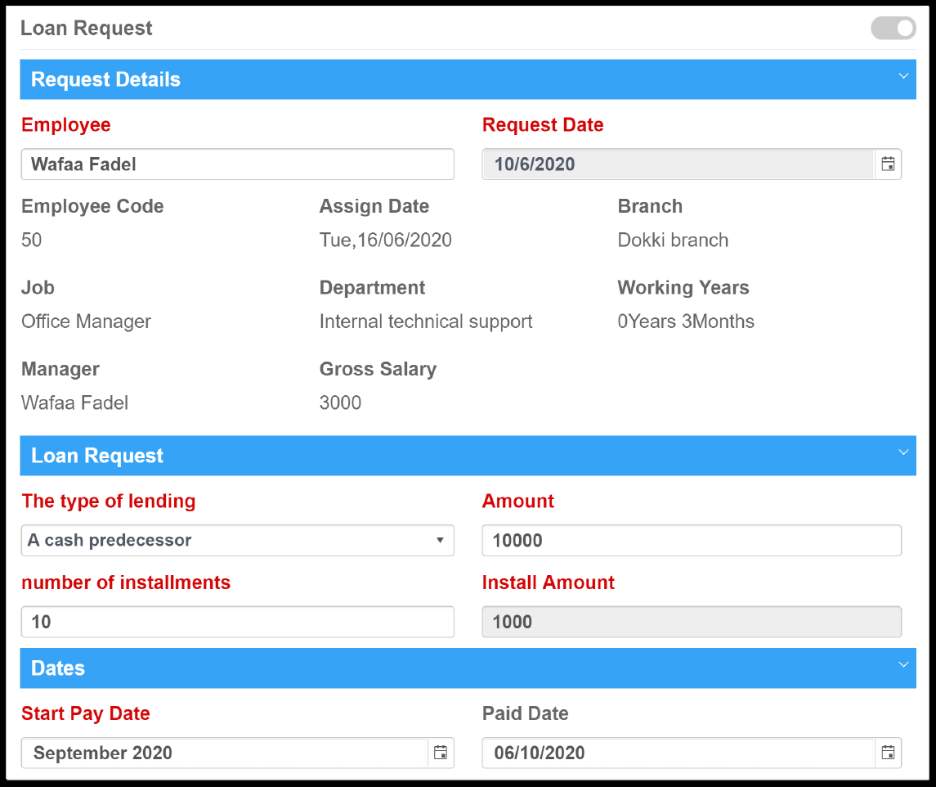
Task: Click the Job label
Action: click(38, 287)
